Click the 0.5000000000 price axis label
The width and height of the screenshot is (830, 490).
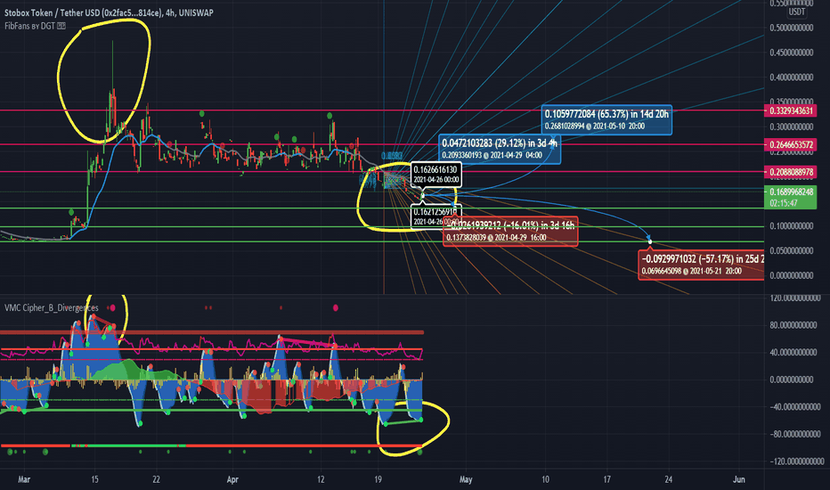click(792, 28)
